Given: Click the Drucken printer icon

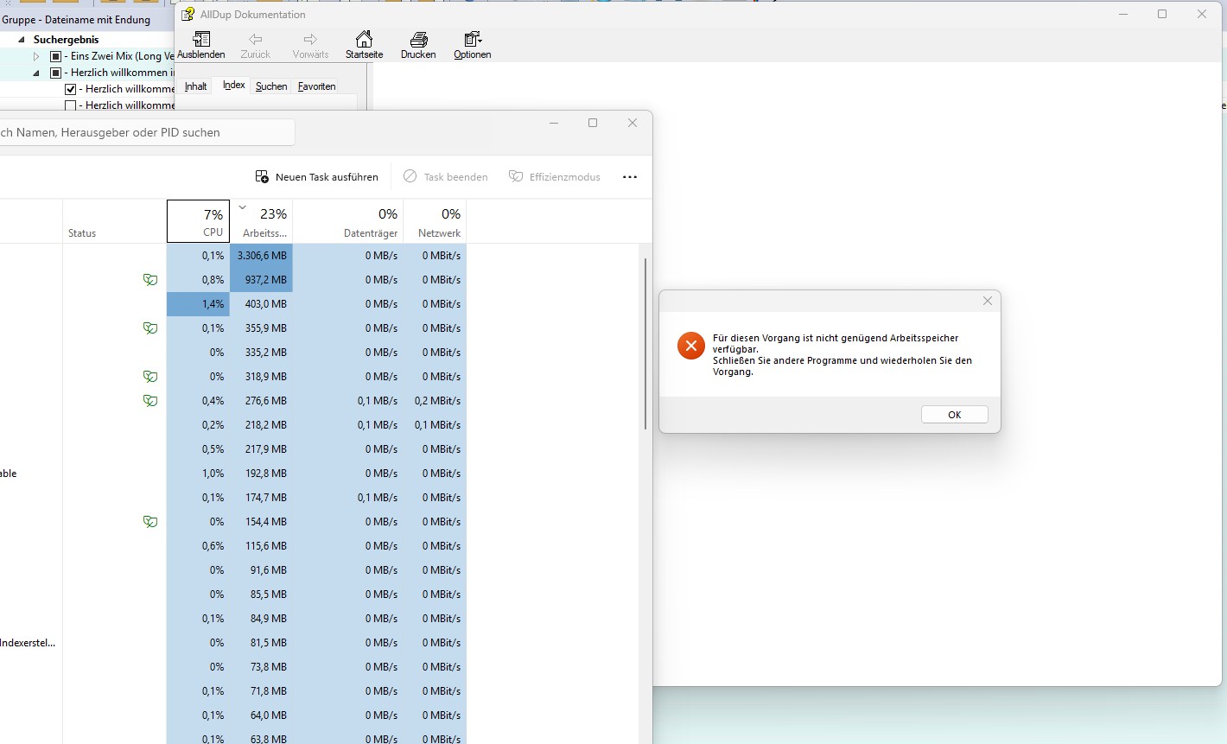Looking at the screenshot, I should (x=418, y=40).
